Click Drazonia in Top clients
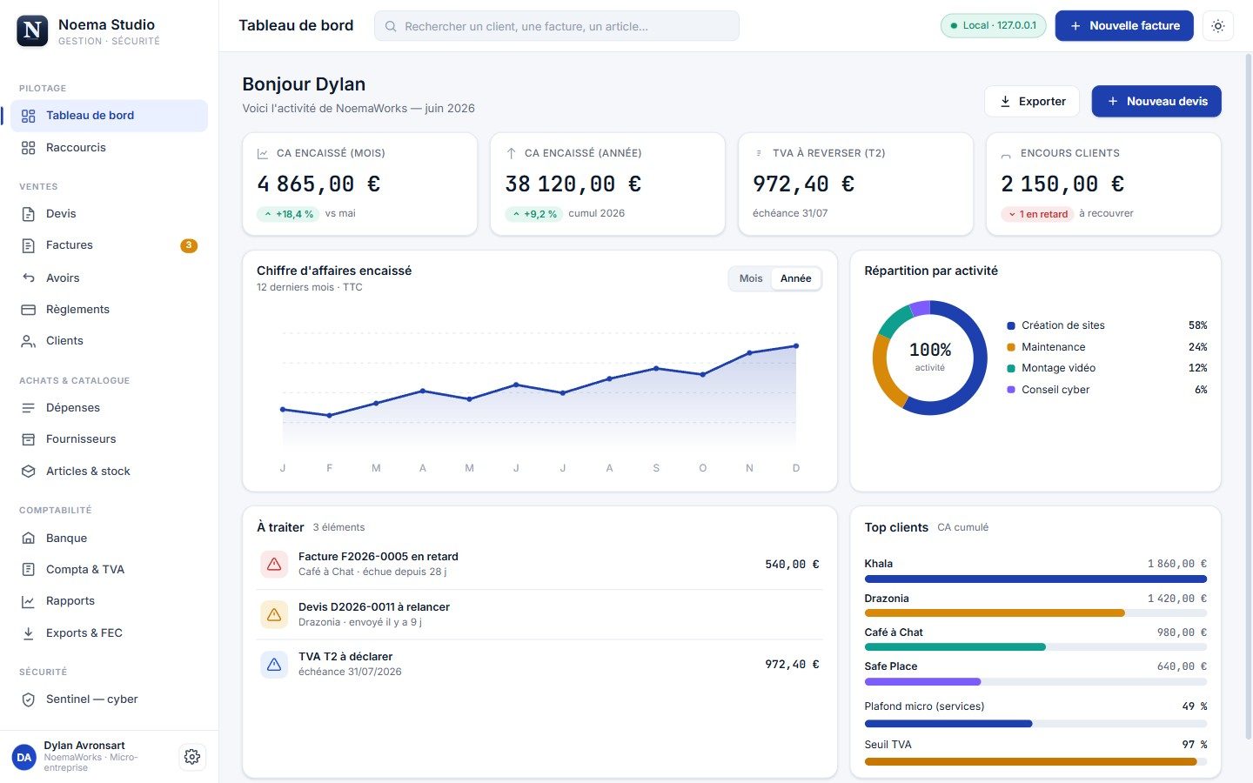This screenshot has height=783, width=1253. click(887, 599)
